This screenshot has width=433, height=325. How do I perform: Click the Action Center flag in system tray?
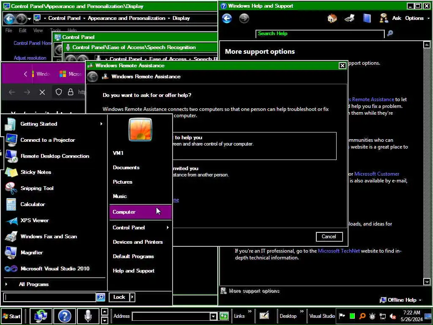point(342,316)
